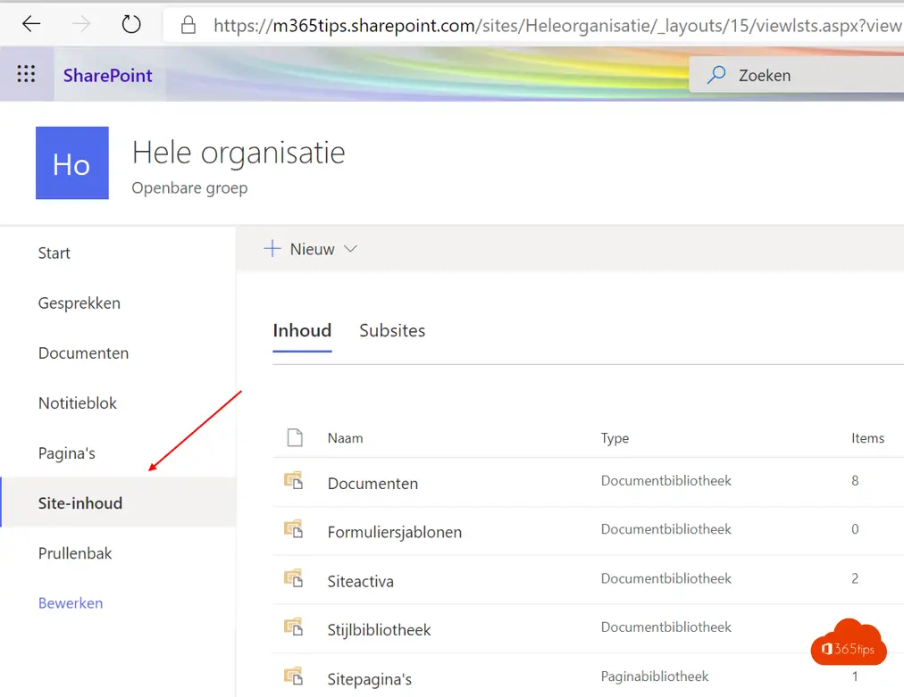Image resolution: width=904 pixels, height=697 pixels.
Task: Switch to the Subsites tab
Action: (392, 330)
